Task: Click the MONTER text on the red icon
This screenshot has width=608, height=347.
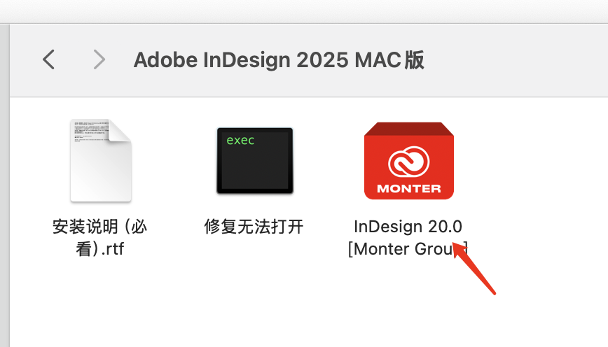Action: coord(408,188)
